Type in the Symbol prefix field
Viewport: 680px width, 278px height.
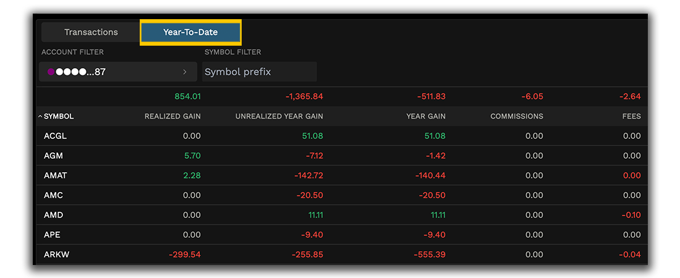click(260, 72)
